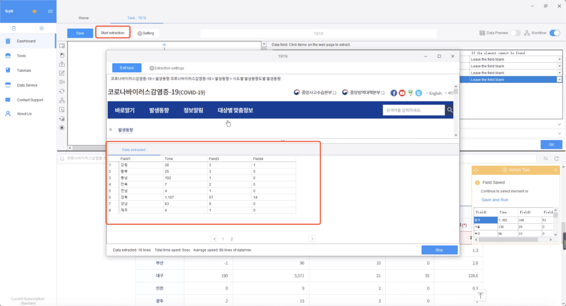Go to results page 1
The width and height of the screenshot is (566, 306).
click(223, 239)
